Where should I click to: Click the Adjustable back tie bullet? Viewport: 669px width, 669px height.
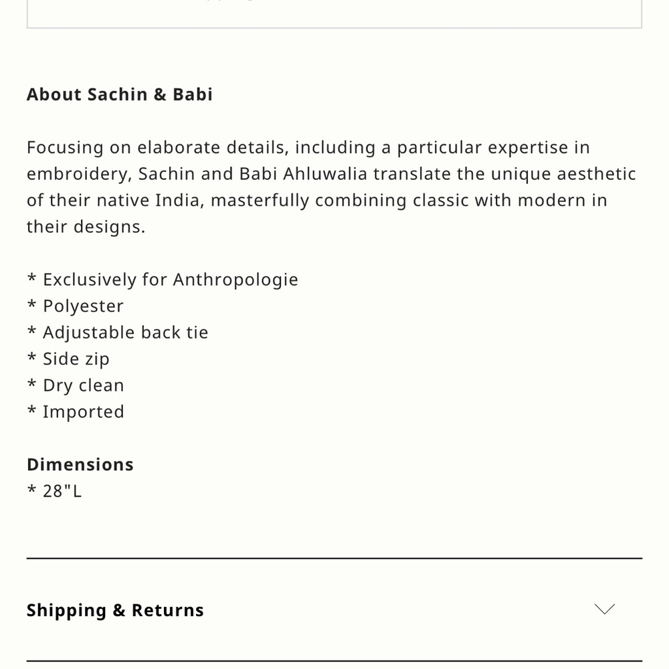tap(117, 332)
